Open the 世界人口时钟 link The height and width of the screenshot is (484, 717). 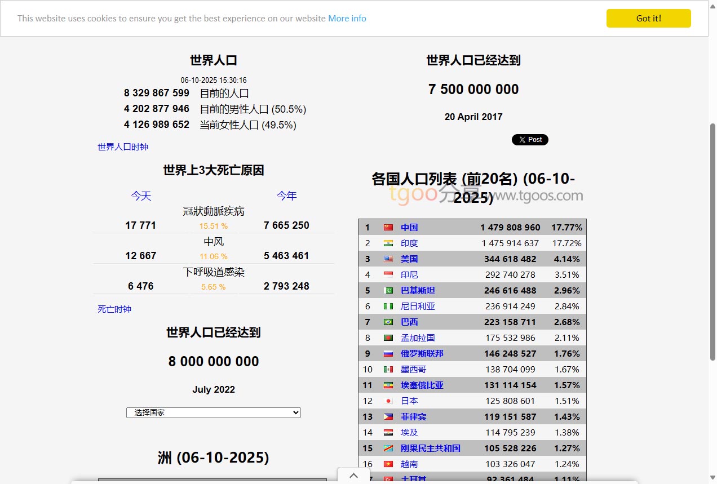click(x=123, y=147)
